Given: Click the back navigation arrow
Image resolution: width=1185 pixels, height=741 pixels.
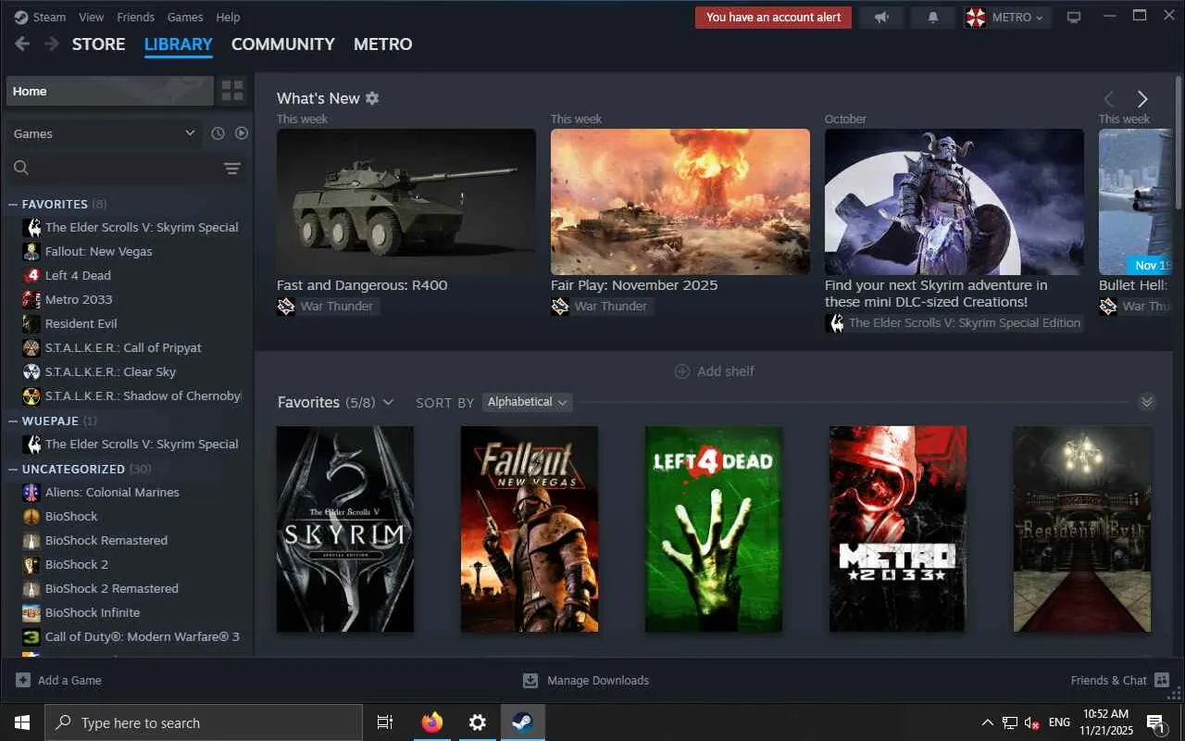Looking at the screenshot, I should click(x=22, y=44).
